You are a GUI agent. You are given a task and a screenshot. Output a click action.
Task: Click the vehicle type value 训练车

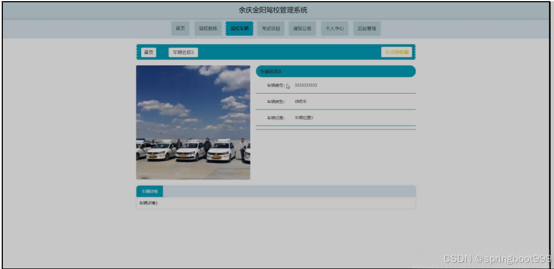tap(301, 102)
